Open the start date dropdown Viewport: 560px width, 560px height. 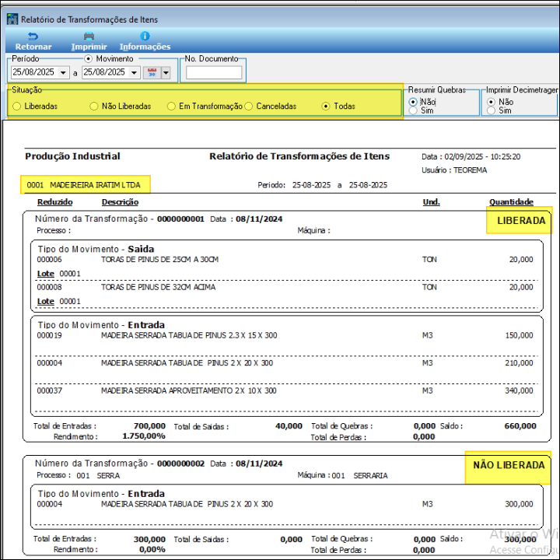pyautogui.click(x=63, y=72)
